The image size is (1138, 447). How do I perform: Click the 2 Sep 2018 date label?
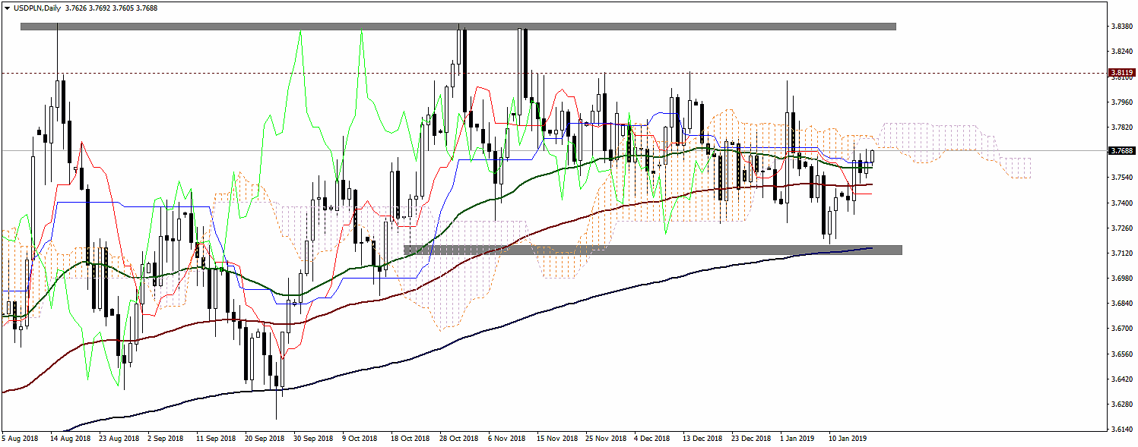(x=166, y=439)
